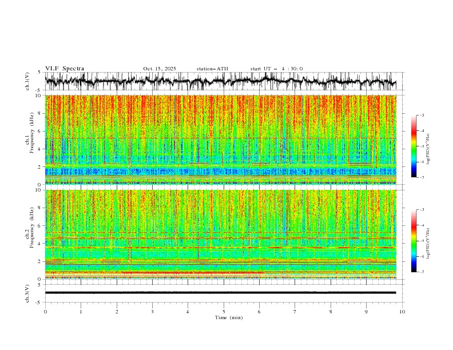The width and height of the screenshot is (453, 350).
Task: Click the ch.2 'Frequency (kHz)' axis label
Action: coord(32,228)
